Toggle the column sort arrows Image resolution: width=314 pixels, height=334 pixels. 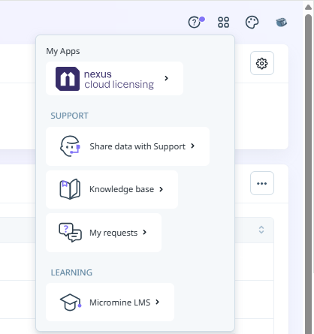(261, 230)
